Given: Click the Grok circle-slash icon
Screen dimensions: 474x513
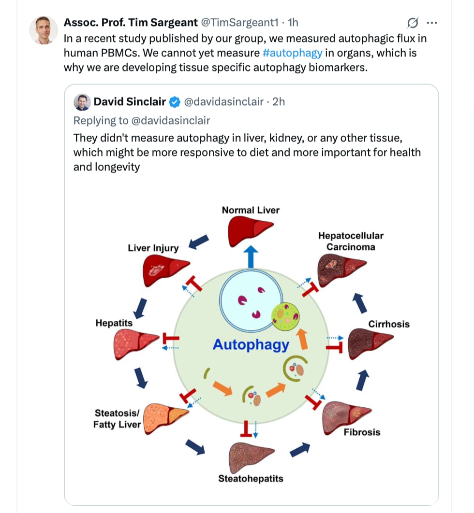Looking at the screenshot, I should (x=413, y=23).
